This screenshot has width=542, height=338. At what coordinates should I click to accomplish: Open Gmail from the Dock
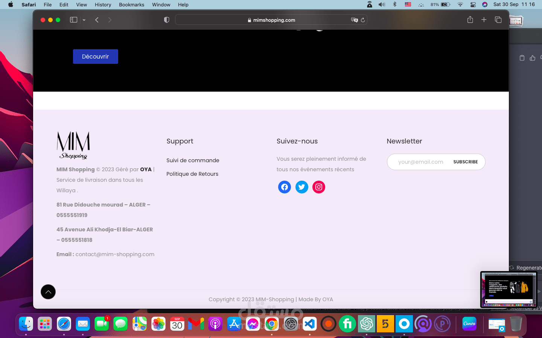pyautogui.click(x=196, y=324)
